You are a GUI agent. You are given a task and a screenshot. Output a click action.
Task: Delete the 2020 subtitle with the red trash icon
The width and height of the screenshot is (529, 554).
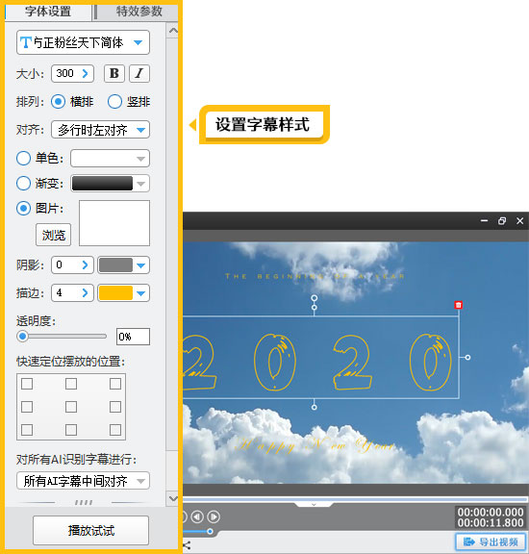pos(459,305)
